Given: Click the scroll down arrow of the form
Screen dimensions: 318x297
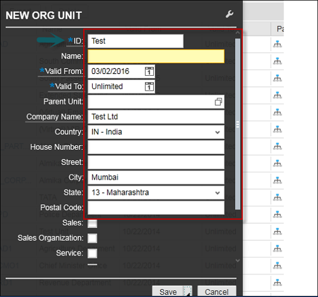Looking at the screenshot, I should (x=237, y=260).
